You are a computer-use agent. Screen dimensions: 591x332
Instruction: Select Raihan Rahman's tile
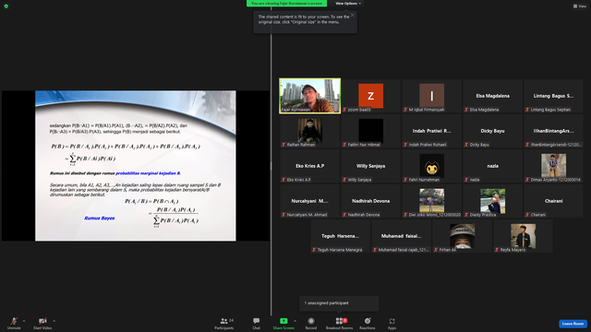tap(310, 131)
